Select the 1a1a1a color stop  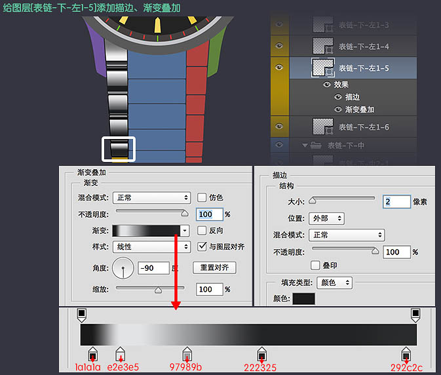click(x=93, y=355)
